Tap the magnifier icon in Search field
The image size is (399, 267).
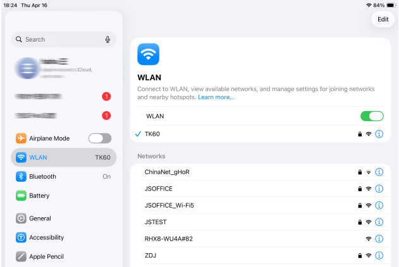click(19, 39)
